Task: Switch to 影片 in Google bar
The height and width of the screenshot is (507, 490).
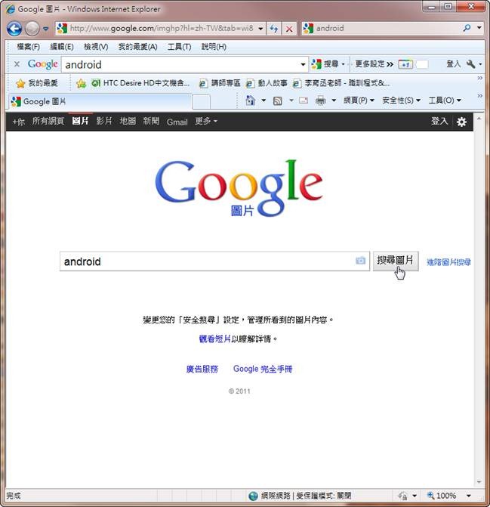Action: [x=104, y=121]
